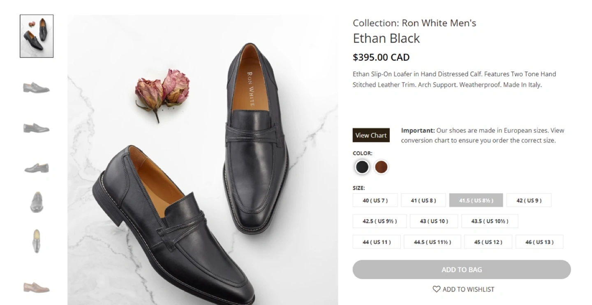Screen dimensions: 592x305
Task: Pick size 44.5 (US 11½)
Action: coord(432,242)
